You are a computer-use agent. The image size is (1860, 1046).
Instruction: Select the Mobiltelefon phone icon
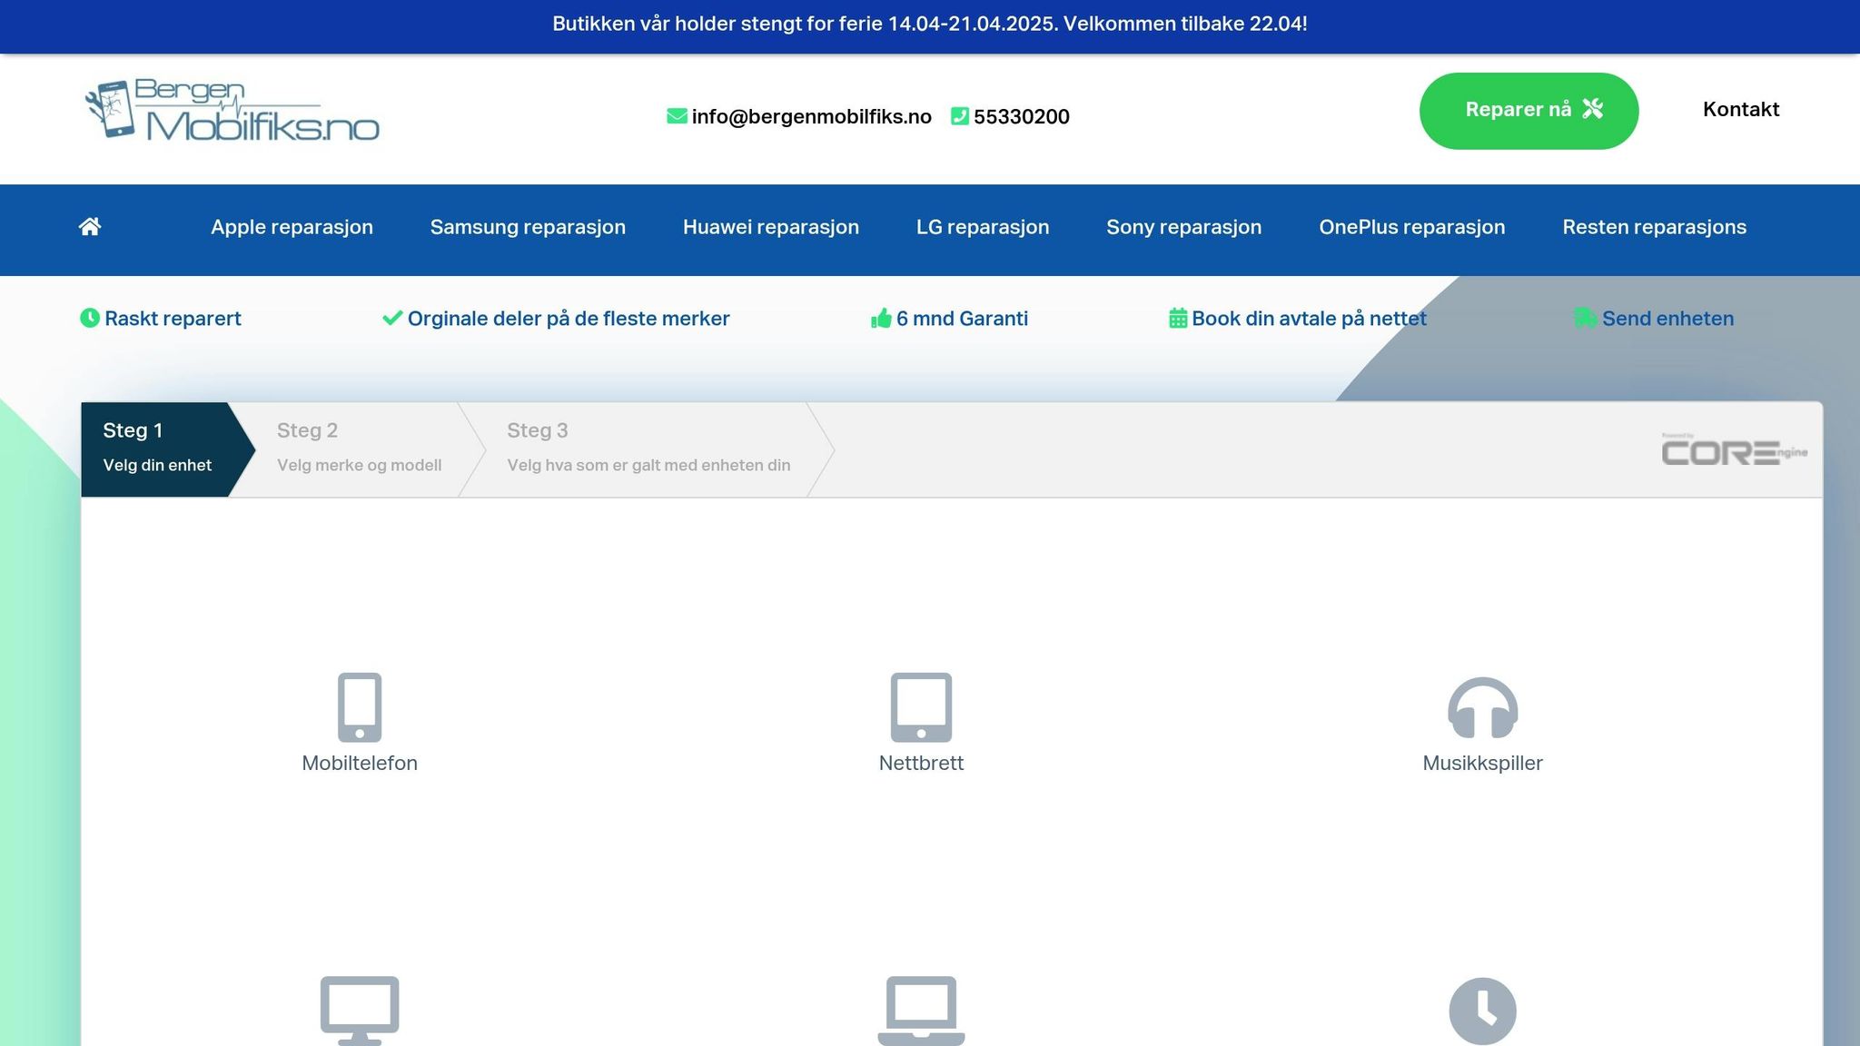click(360, 707)
